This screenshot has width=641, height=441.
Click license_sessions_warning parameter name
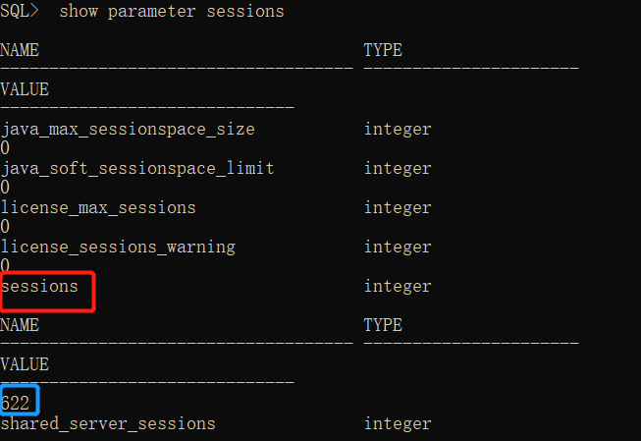click(118, 248)
